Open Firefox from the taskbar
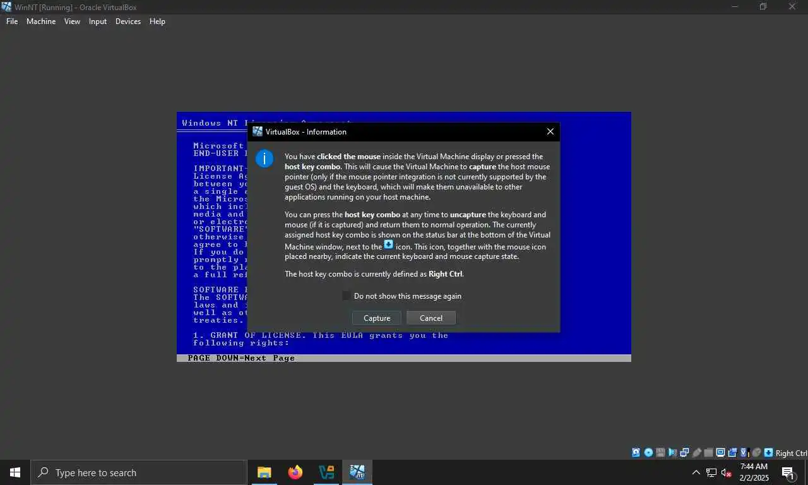808x485 pixels. tap(295, 472)
